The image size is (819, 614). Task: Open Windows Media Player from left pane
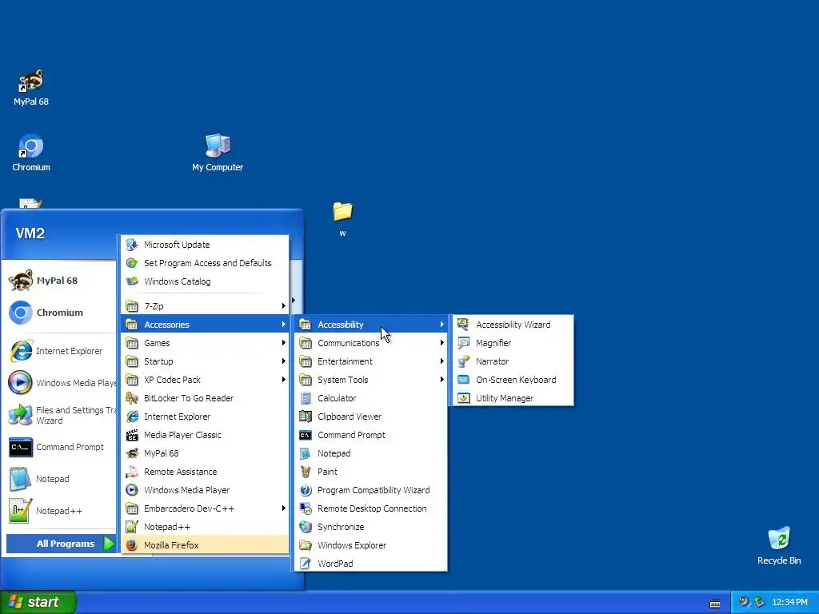tap(61, 383)
